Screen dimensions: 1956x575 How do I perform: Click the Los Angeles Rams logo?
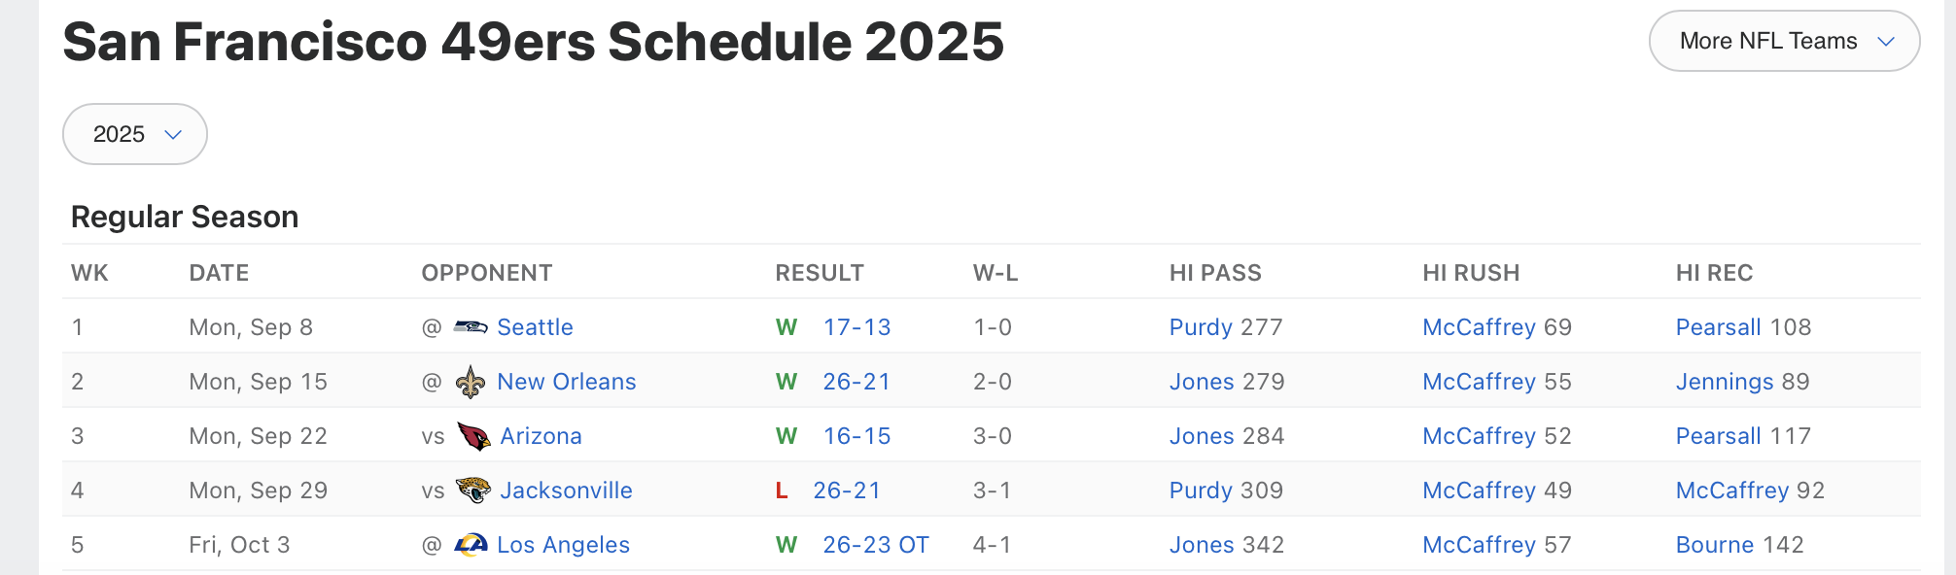(471, 545)
